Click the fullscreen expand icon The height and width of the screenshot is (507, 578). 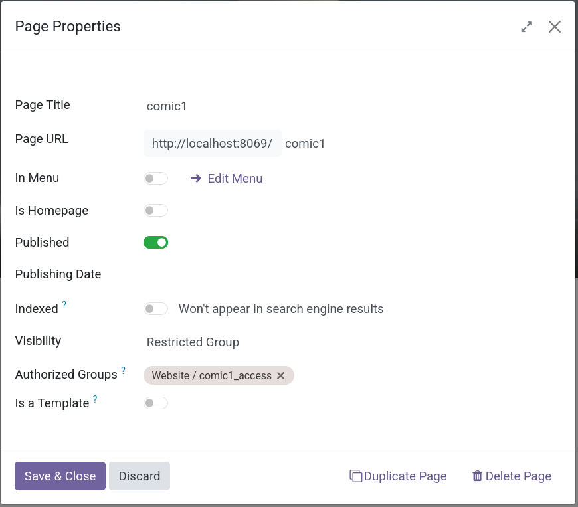tap(526, 27)
